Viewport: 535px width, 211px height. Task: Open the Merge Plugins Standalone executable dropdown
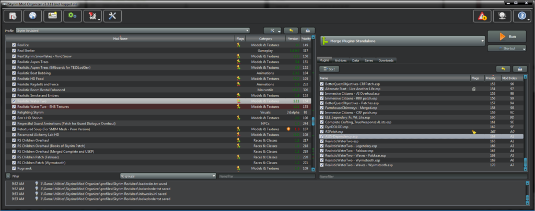pos(403,41)
